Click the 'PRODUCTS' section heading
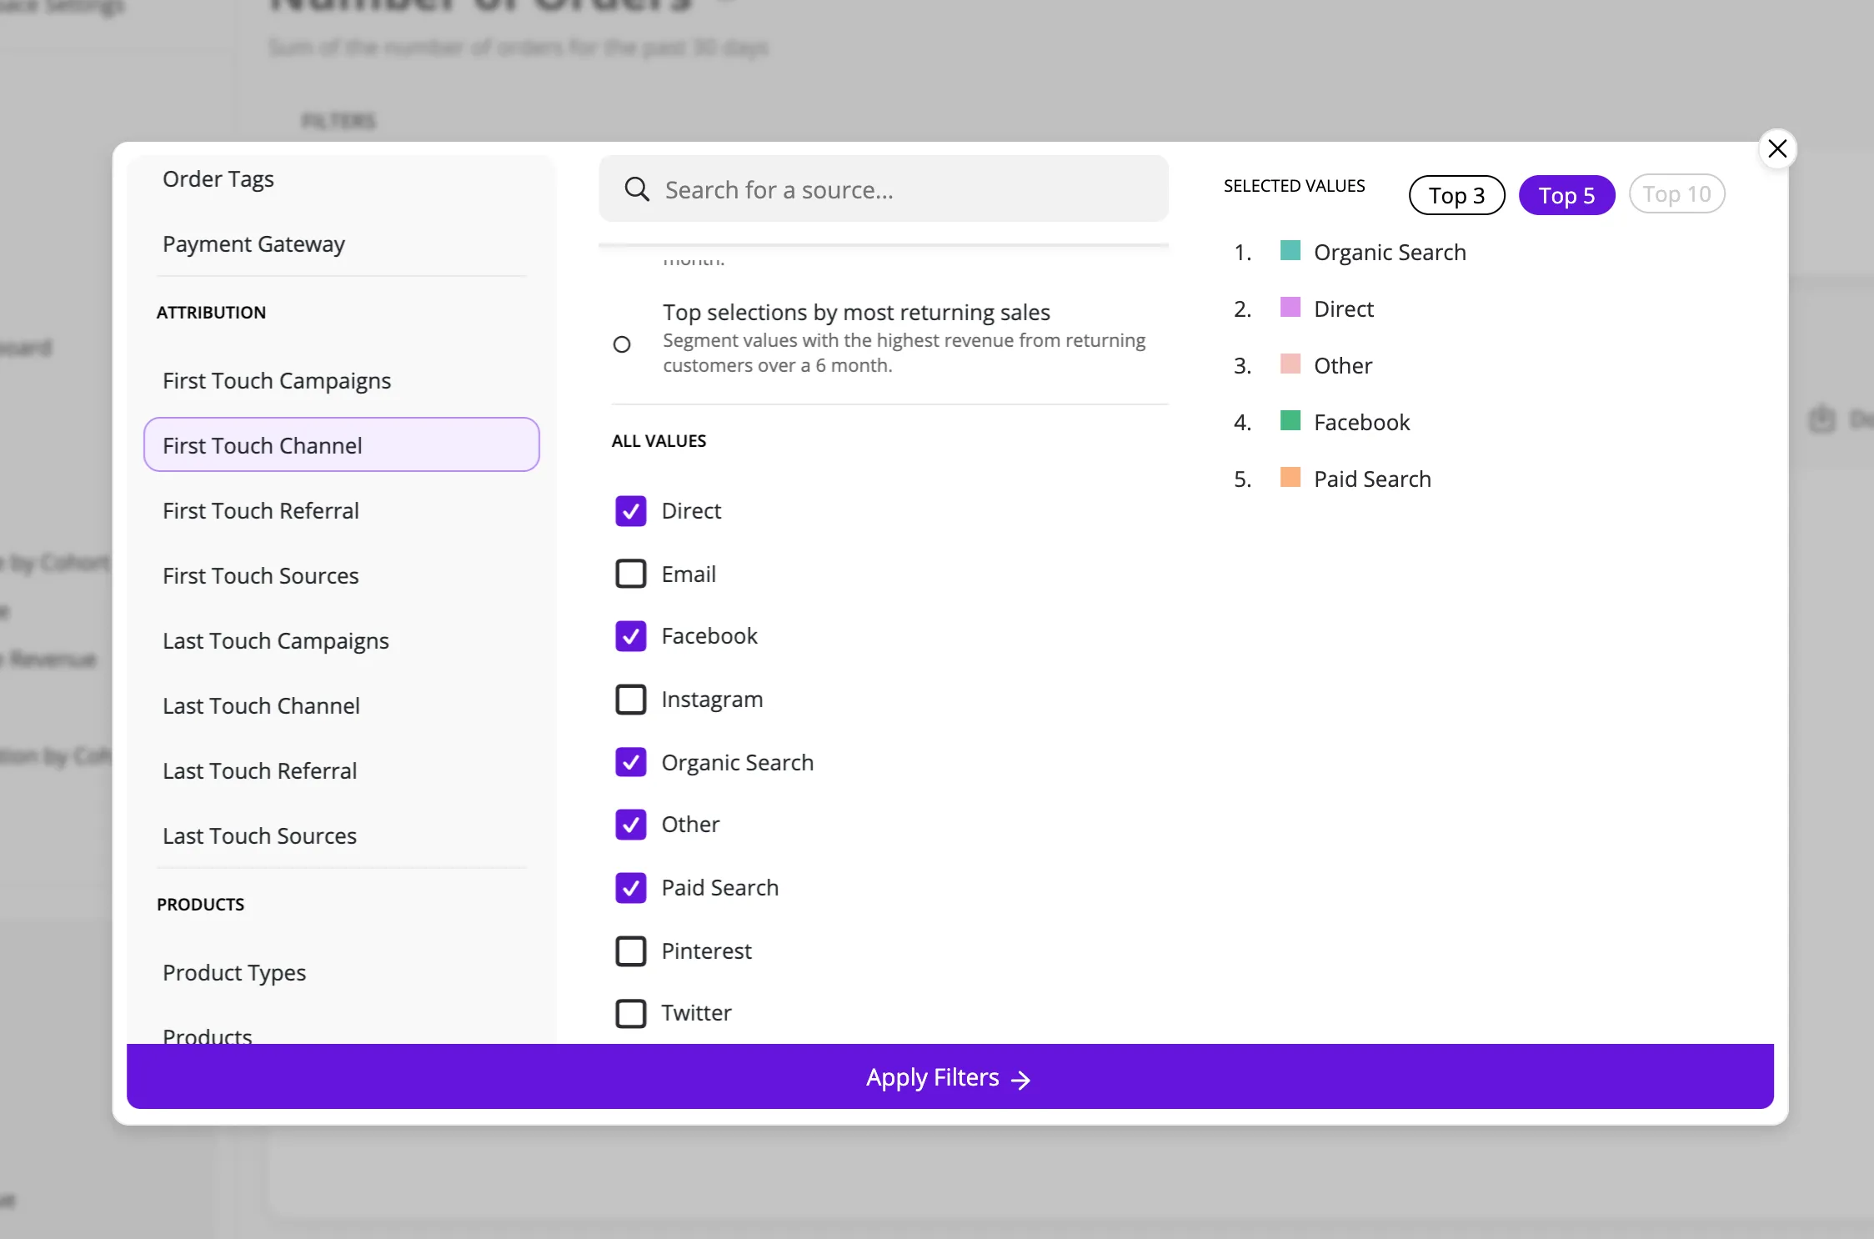This screenshot has width=1874, height=1239. (200, 905)
